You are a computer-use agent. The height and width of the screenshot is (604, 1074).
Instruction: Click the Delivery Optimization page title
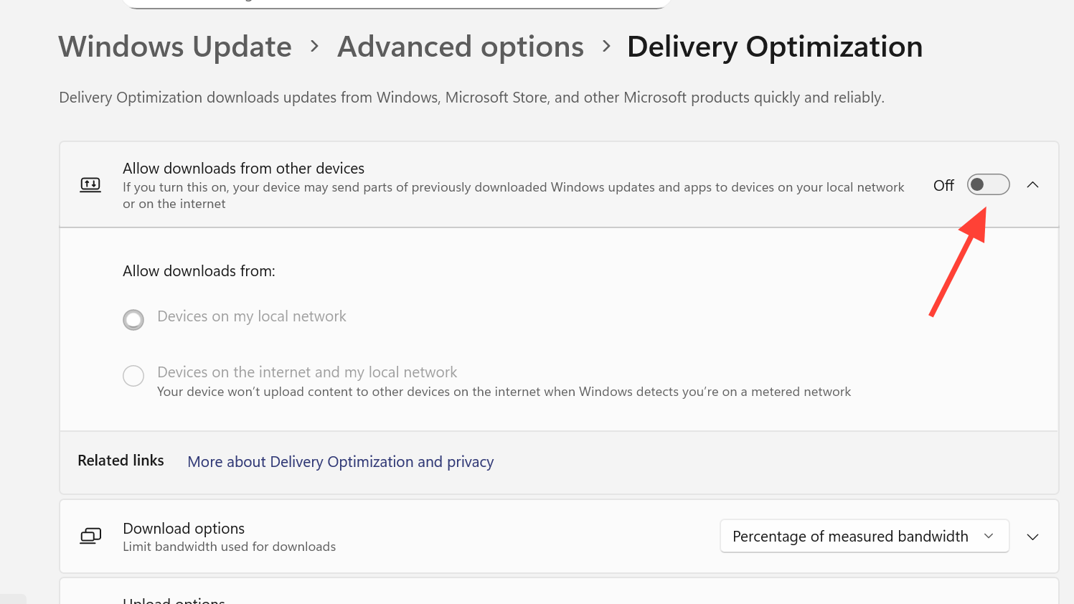tap(774, 47)
